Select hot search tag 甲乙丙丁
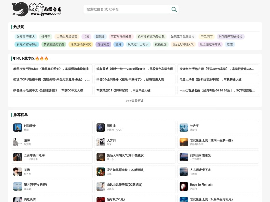 pos(207,37)
